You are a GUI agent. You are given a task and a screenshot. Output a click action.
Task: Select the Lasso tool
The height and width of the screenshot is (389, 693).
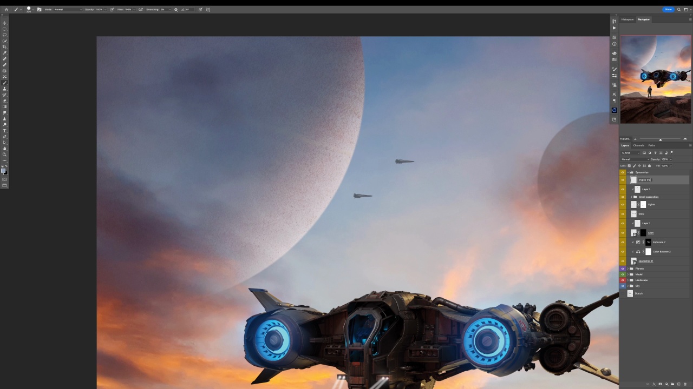[x=4, y=35]
